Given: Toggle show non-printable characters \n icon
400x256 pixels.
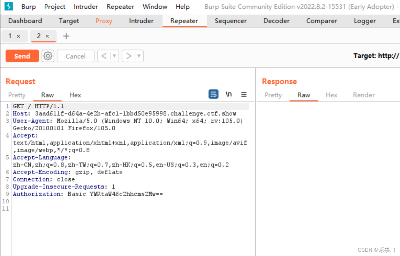Looking at the screenshot, I should [x=228, y=94].
